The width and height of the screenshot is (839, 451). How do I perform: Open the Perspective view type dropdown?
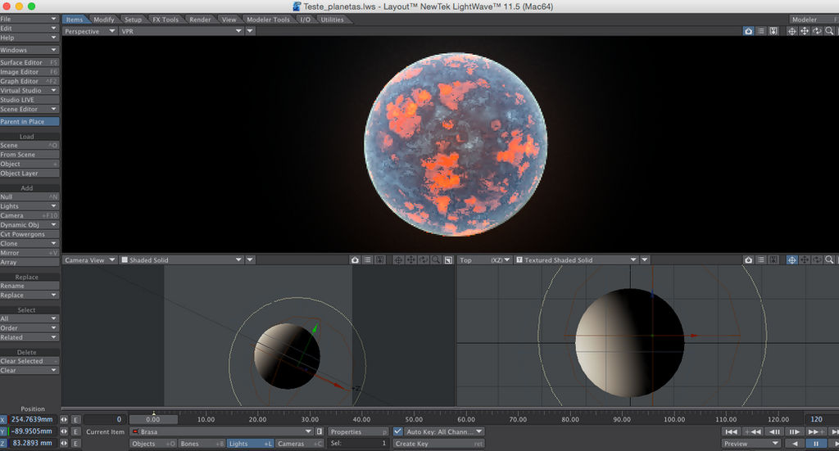[x=90, y=31]
